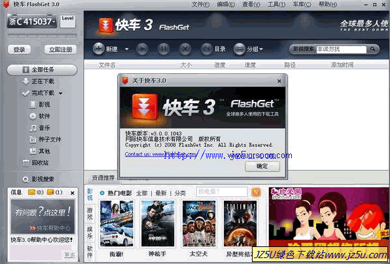Open the 车库(C) menu
Image resolution: width=390 pixels, height=264 pixels.
click(x=302, y=5)
